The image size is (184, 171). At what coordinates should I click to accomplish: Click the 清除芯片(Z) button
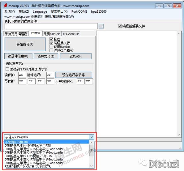[46, 56]
